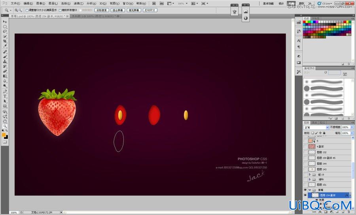
Task: Click the black background color swatch
Action: [x=6, y=137]
